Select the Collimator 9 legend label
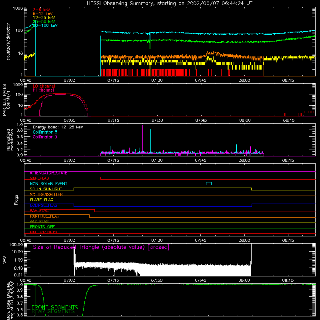The image size is (320, 320). tap(45, 137)
